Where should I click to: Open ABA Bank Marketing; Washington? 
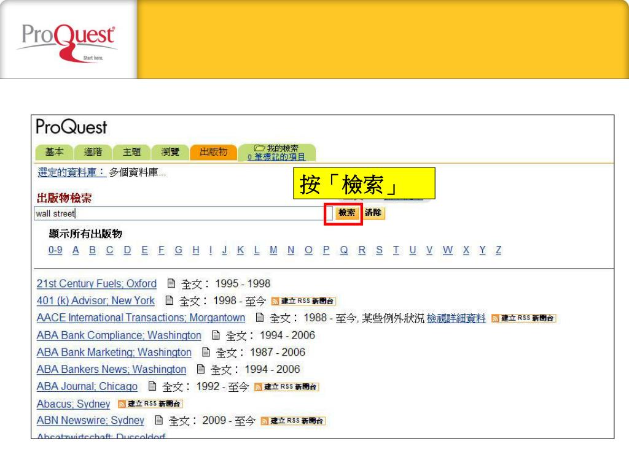pyautogui.click(x=114, y=353)
